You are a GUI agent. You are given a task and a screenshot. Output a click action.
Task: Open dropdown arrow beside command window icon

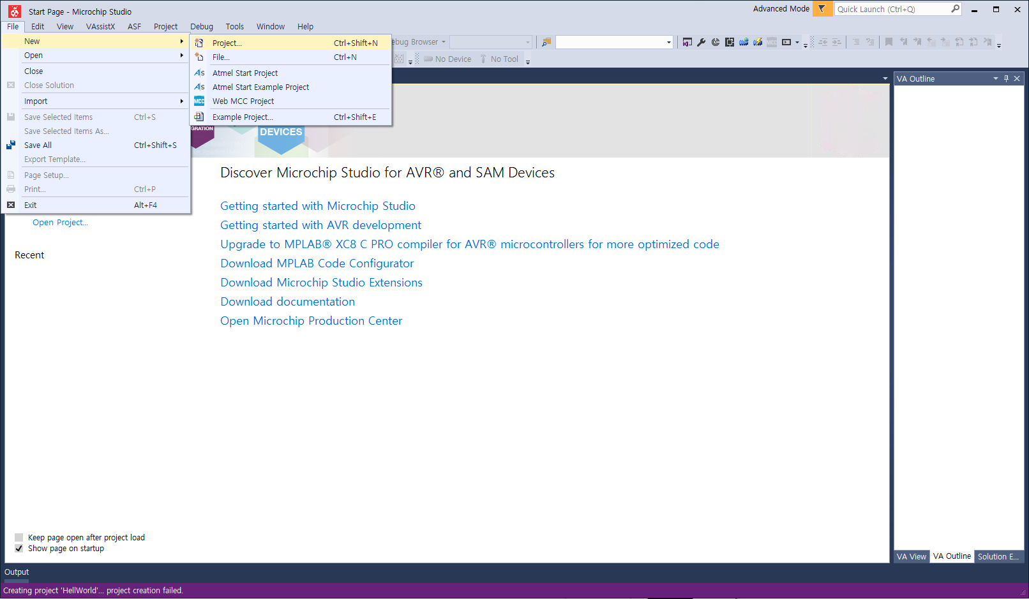tap(797, 42)
